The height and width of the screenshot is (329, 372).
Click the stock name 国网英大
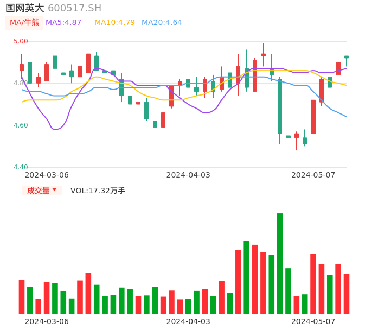click(x=25, y=8)
